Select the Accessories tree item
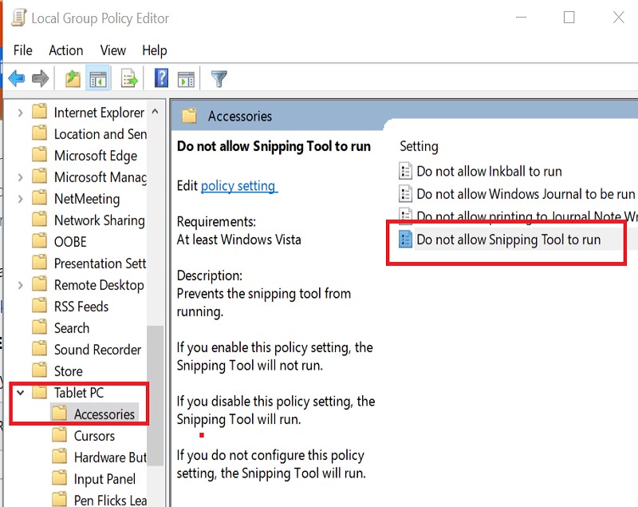638x507 pixels. coord(104,414)
